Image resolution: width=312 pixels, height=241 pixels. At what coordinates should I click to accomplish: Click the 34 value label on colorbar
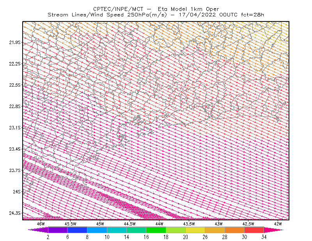click(264, 237)
